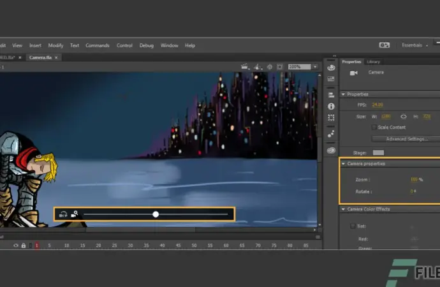Screen dimensions: 440x287
Task: Click the stage horizontal scrollbar right arrow
Action: point(314,230)
